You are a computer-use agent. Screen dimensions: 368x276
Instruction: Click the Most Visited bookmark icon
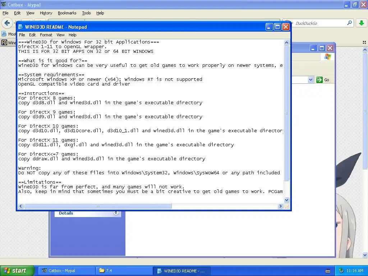[4, 34]
